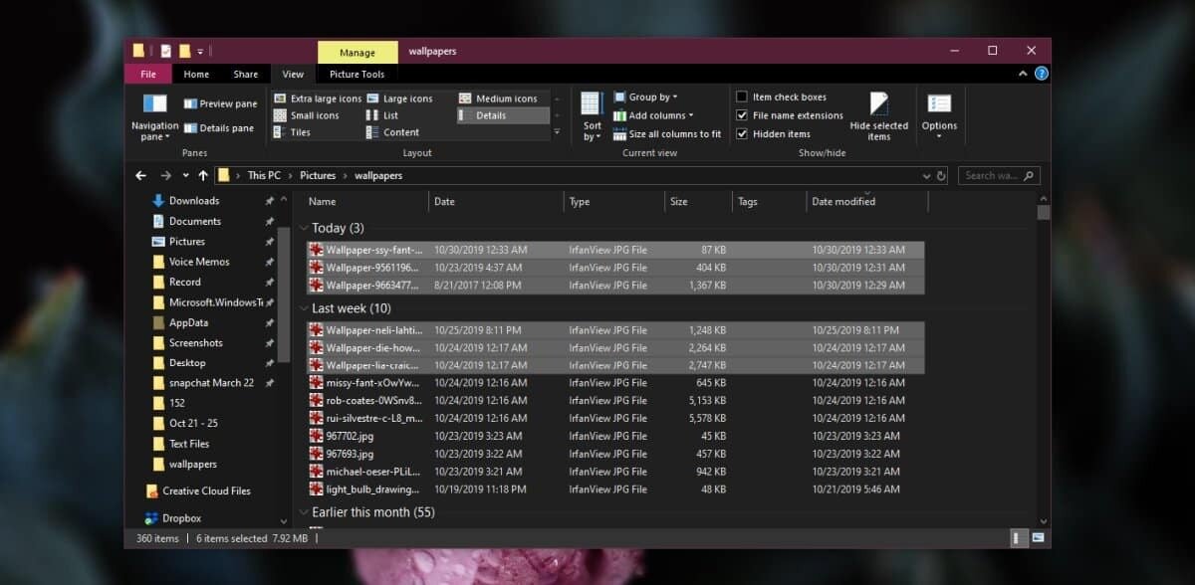This screenshot has height=585, width=1195.
Task: Switch to the Home ribbon tab
Action: [x=196, y=73]
